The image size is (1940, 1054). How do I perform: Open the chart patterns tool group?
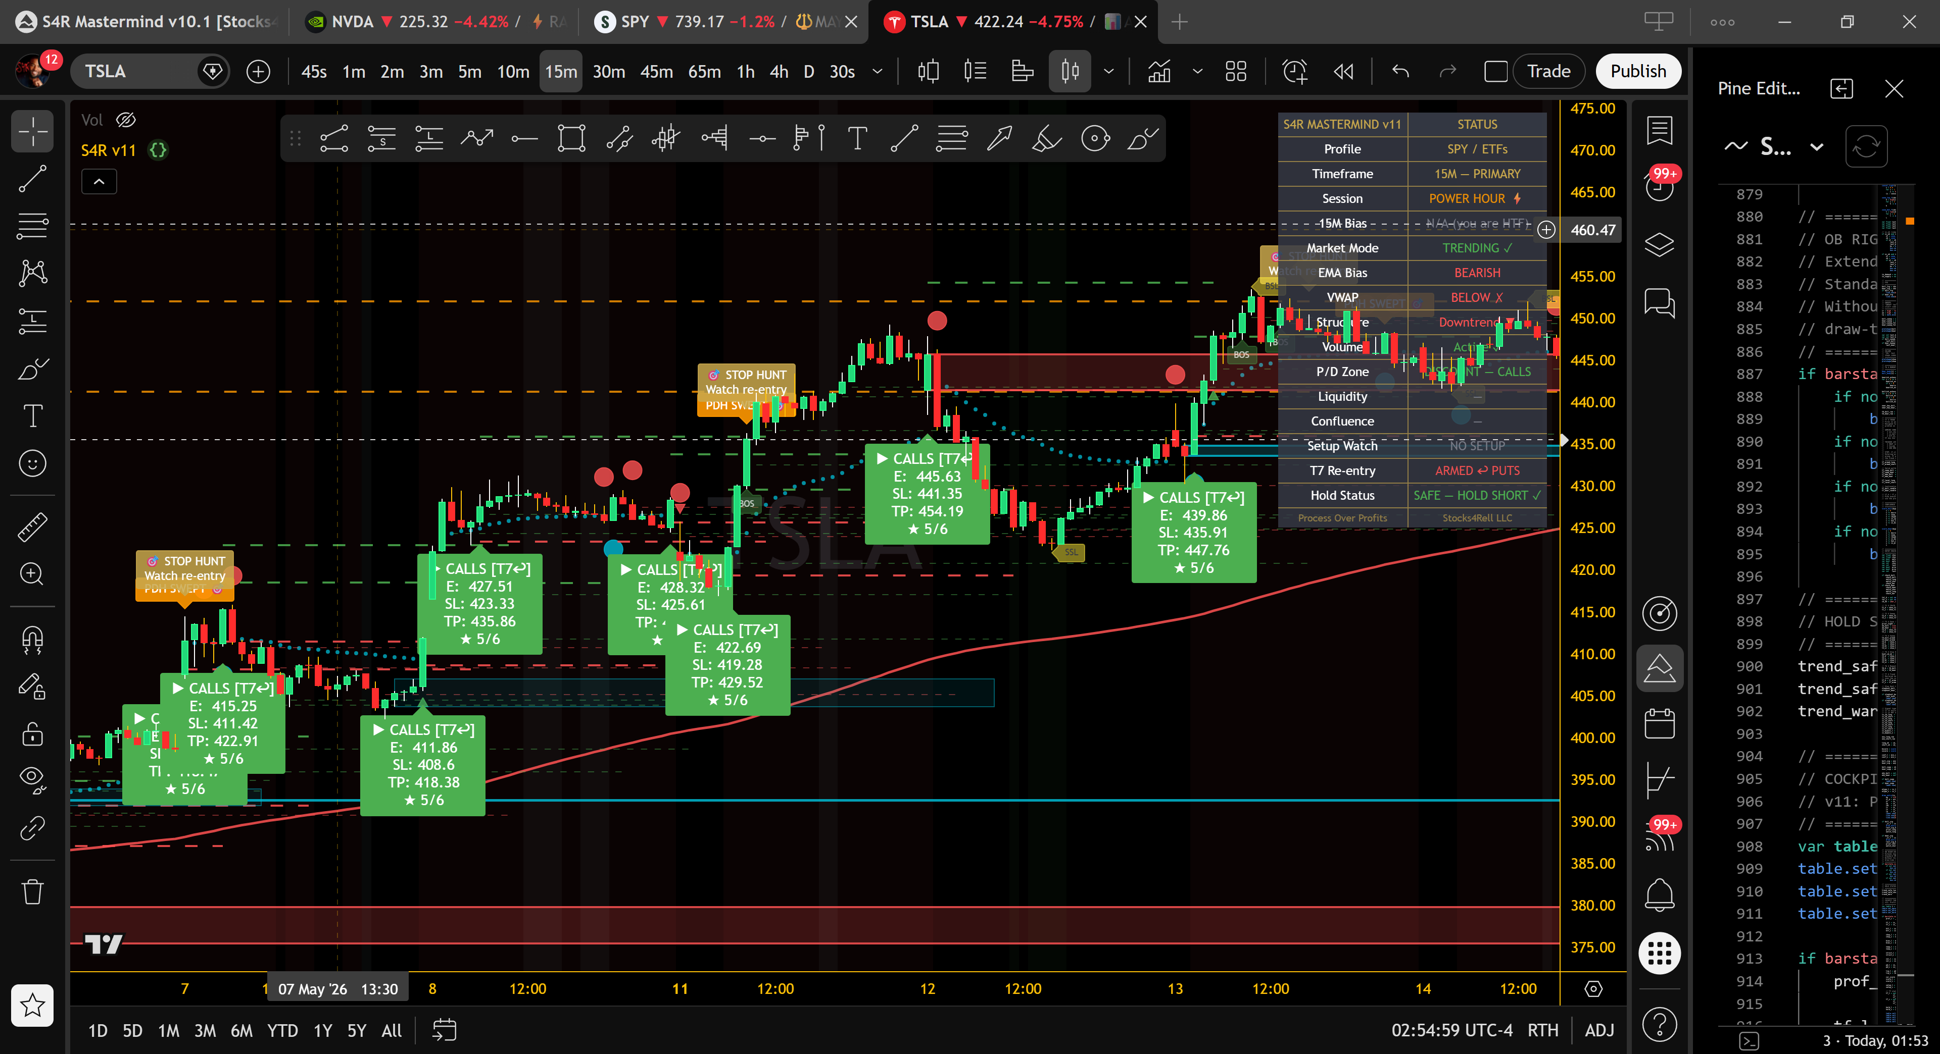32,273
